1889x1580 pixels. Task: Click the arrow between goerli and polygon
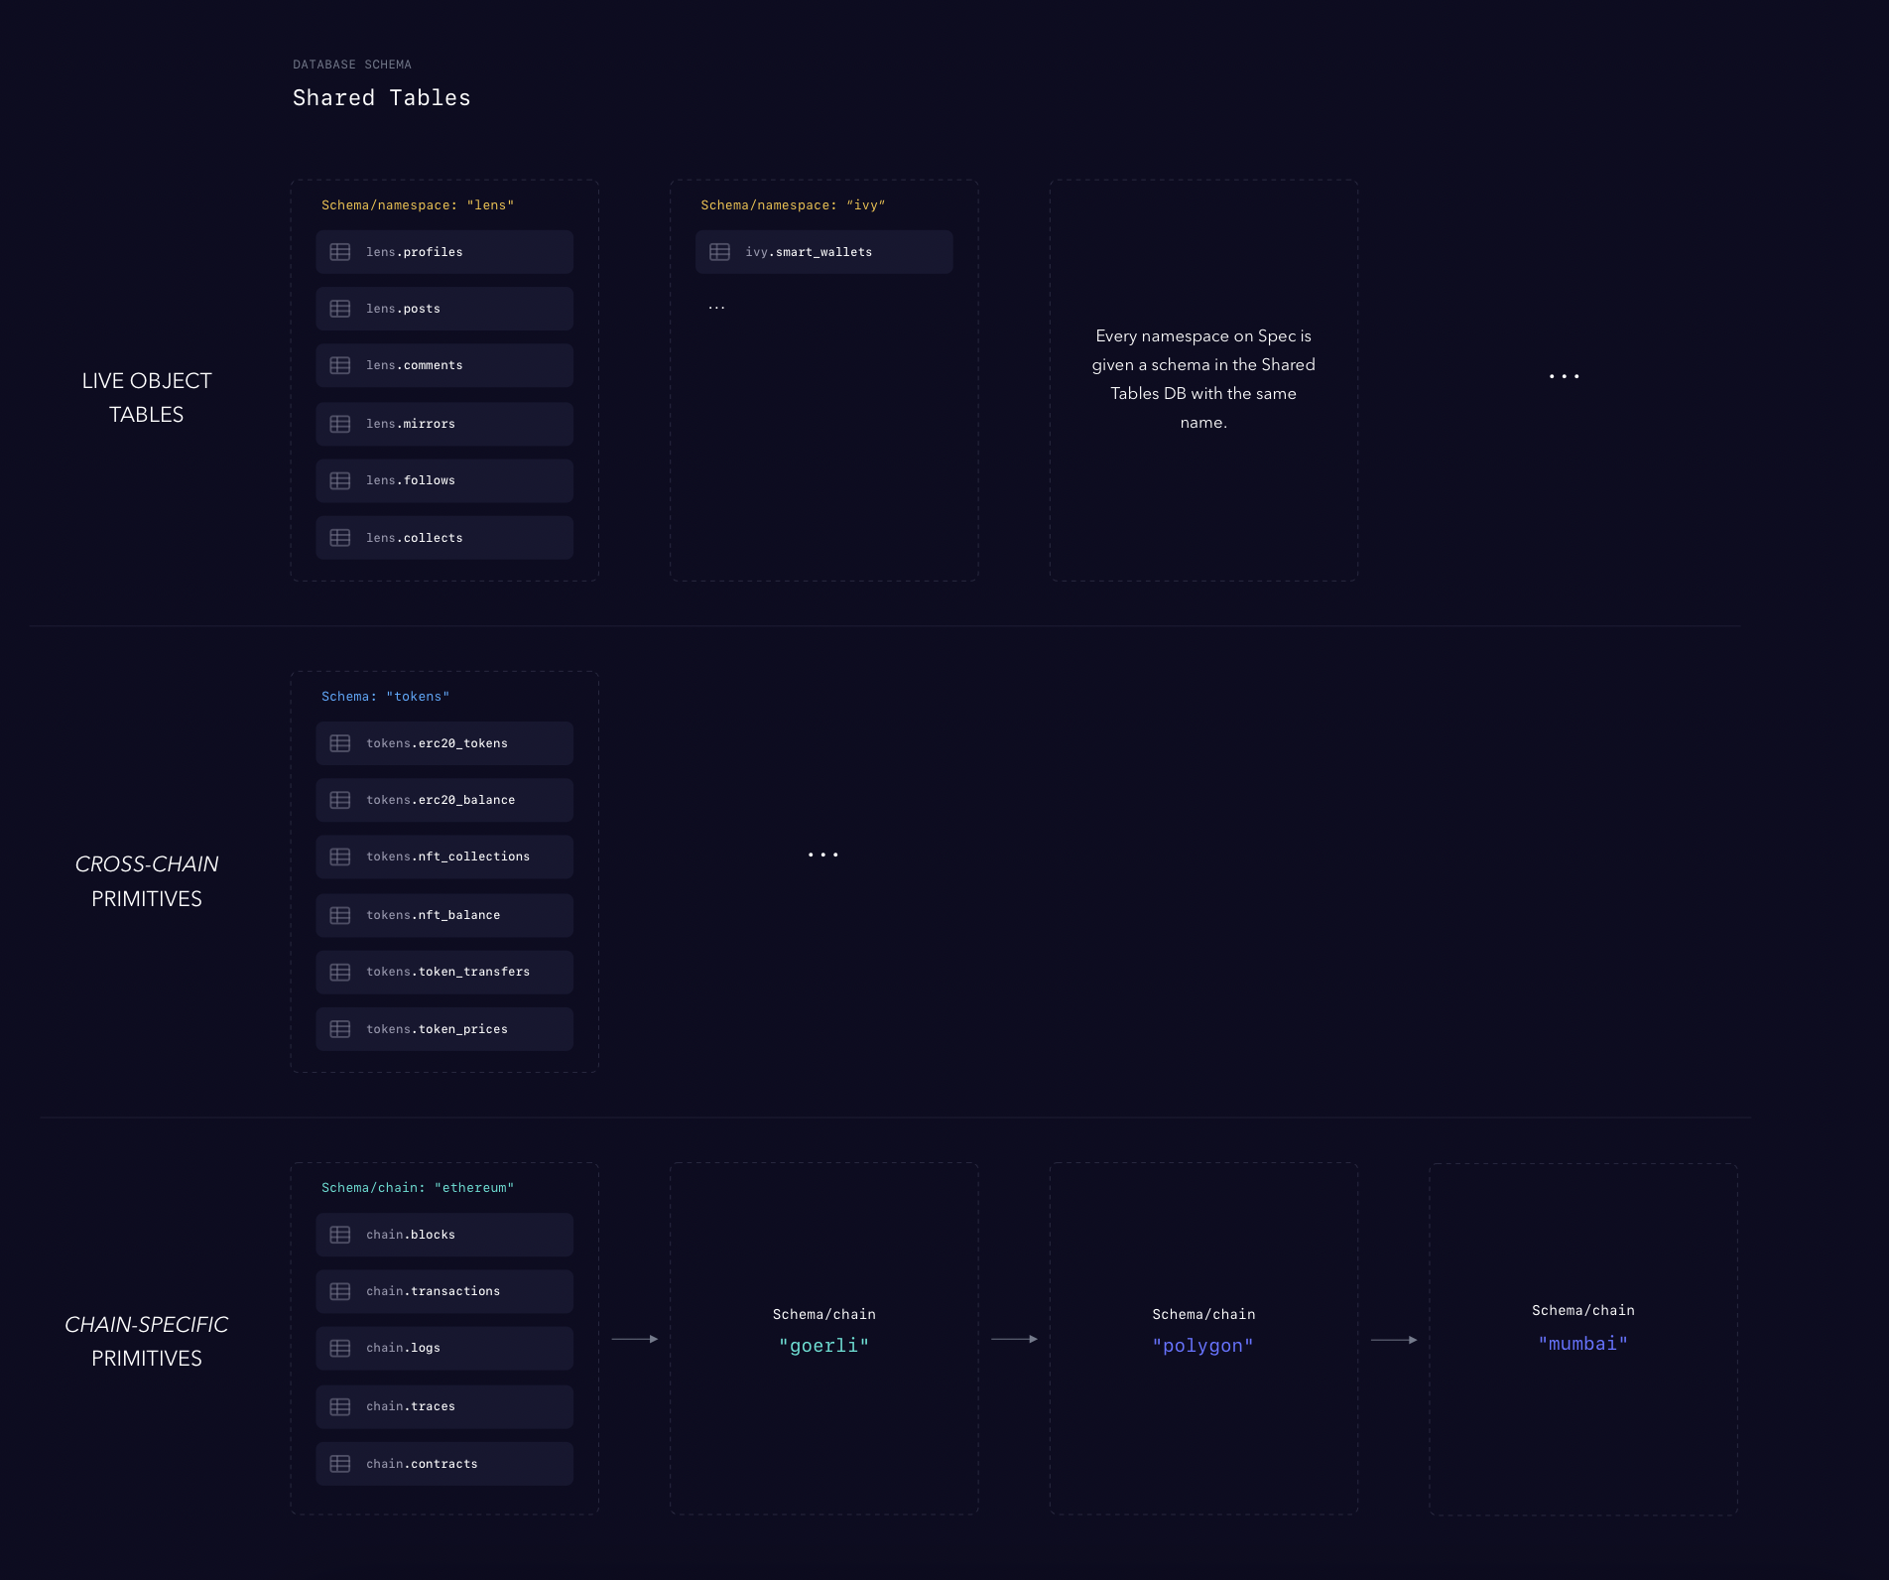coord(1013,1338)
